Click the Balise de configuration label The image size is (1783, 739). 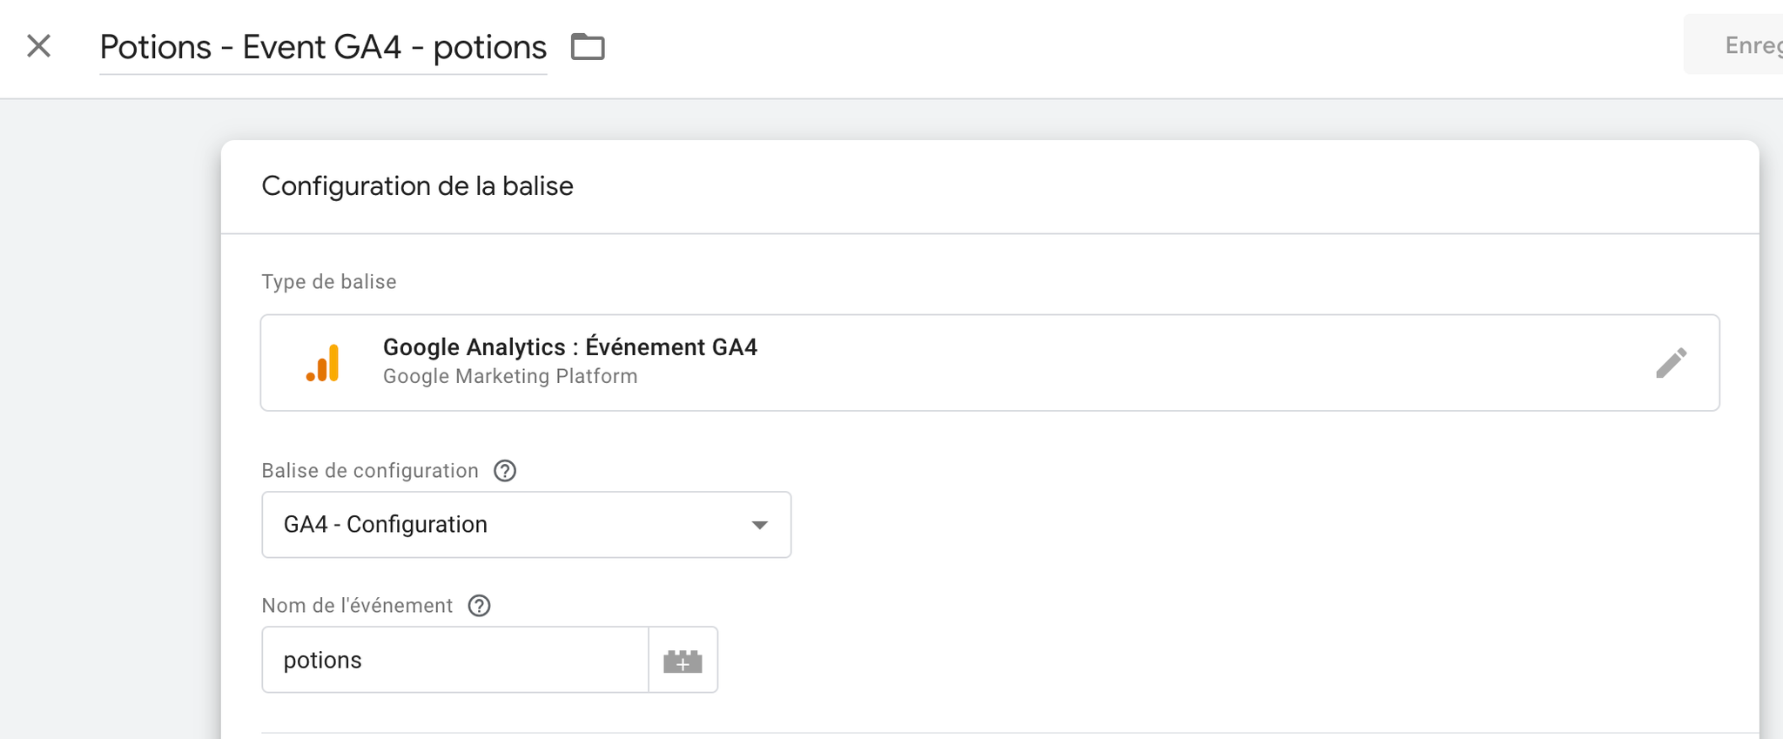click(370, 471)
